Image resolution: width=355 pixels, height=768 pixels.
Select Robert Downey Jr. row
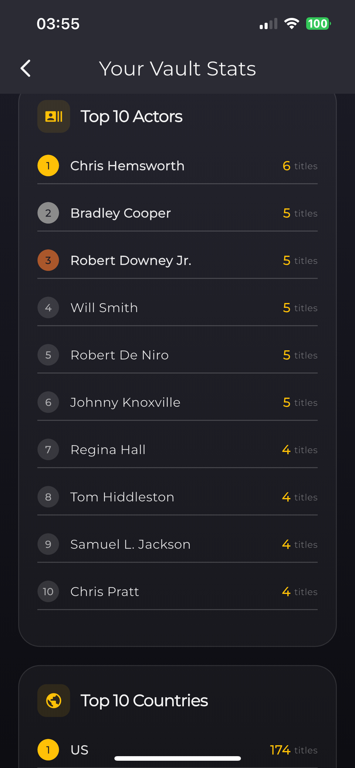(131, 261)
